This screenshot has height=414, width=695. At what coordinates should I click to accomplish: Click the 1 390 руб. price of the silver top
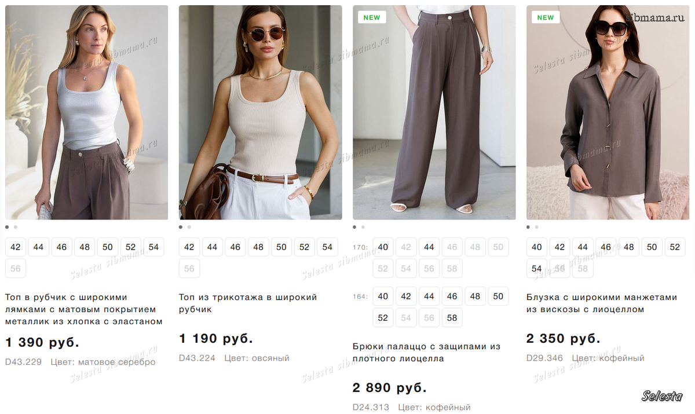coord(42,342)
